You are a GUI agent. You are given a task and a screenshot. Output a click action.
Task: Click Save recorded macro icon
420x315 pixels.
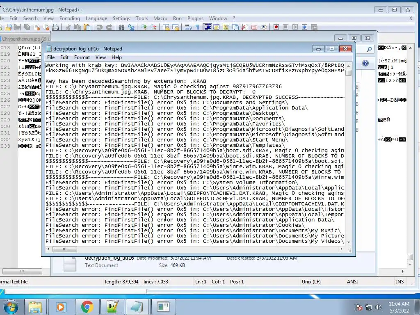click(314, 27)
